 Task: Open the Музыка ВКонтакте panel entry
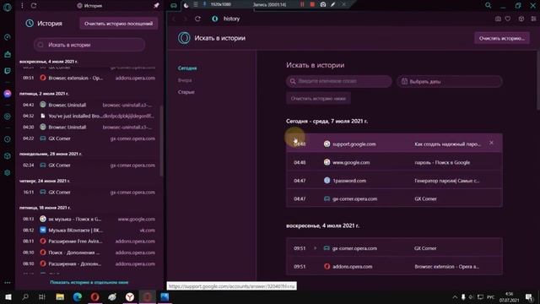89,230
